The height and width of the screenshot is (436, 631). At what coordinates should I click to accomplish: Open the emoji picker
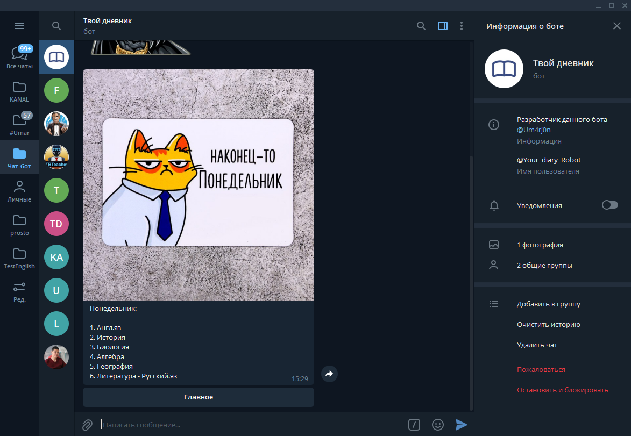coord(438,425)
